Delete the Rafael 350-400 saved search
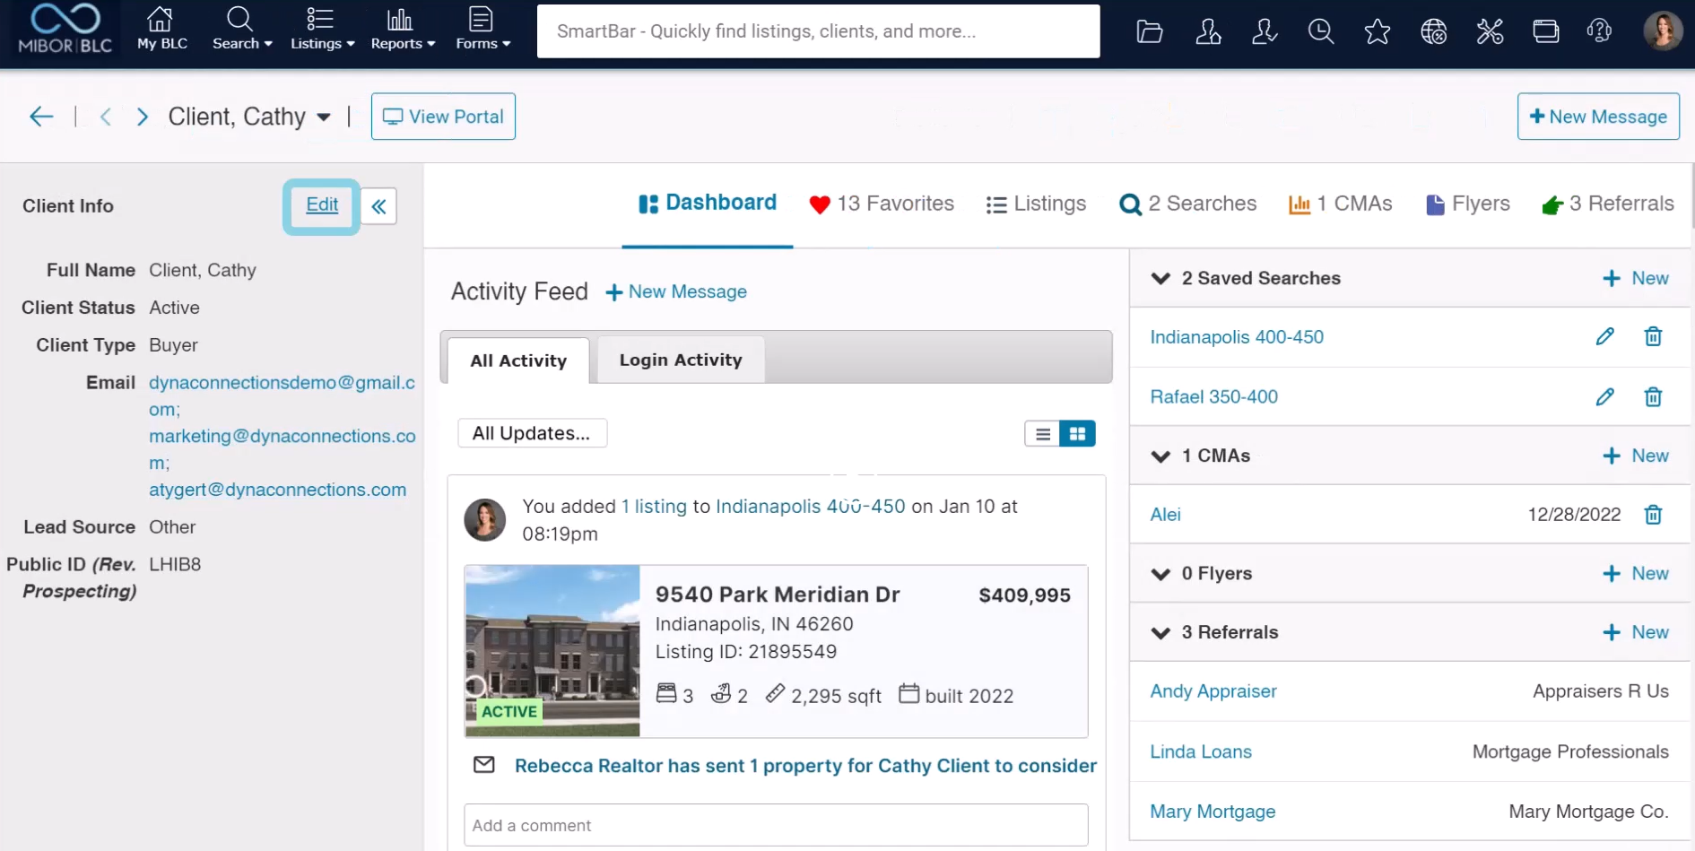 (1653, 396)
